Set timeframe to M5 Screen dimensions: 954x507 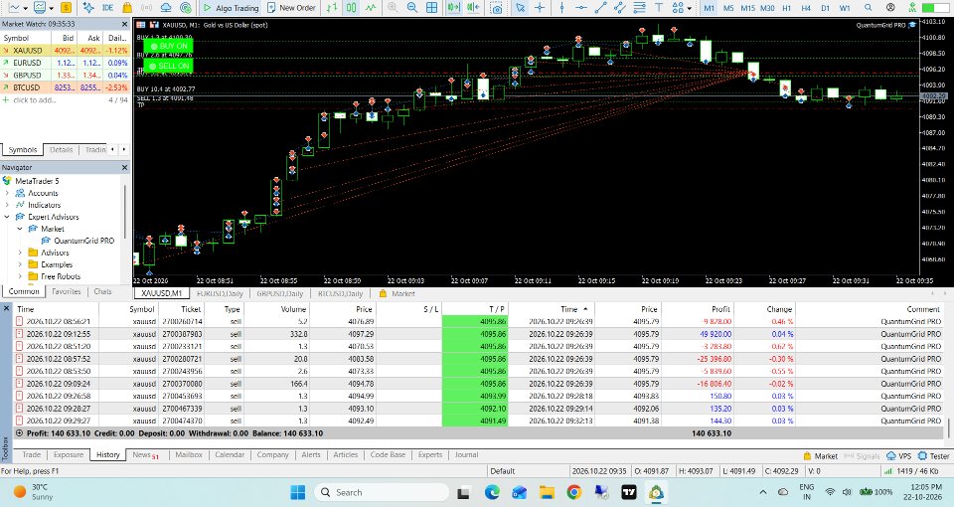tap(728, 8)
